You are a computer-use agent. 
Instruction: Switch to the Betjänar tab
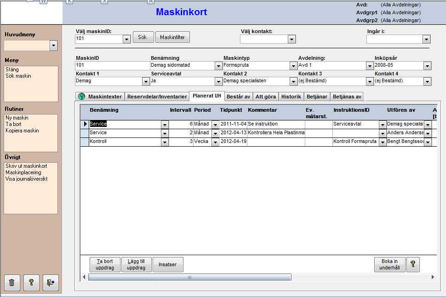point(317,97)
